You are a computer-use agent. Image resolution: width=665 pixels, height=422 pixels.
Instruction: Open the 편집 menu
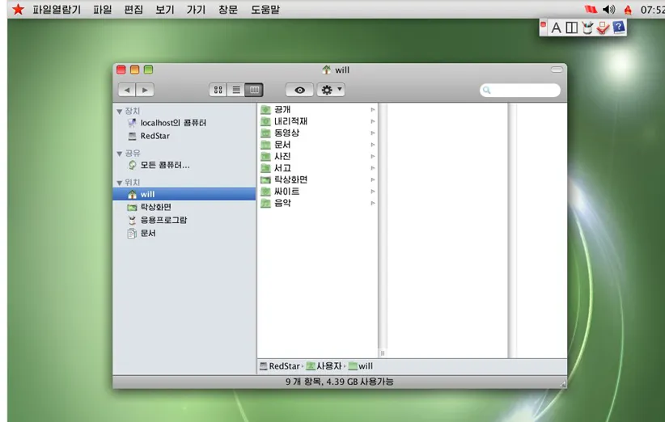(x=133, y=10)
